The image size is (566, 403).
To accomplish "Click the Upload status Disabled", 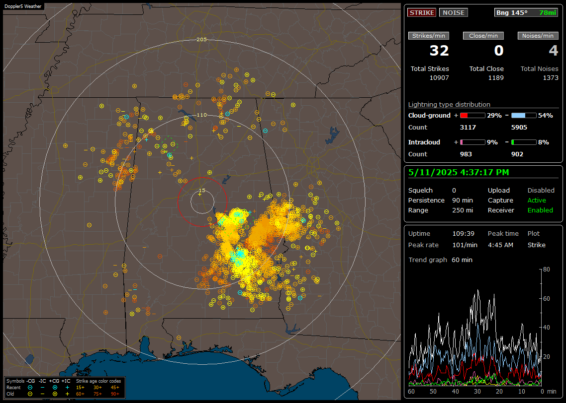I will point(541,191).
